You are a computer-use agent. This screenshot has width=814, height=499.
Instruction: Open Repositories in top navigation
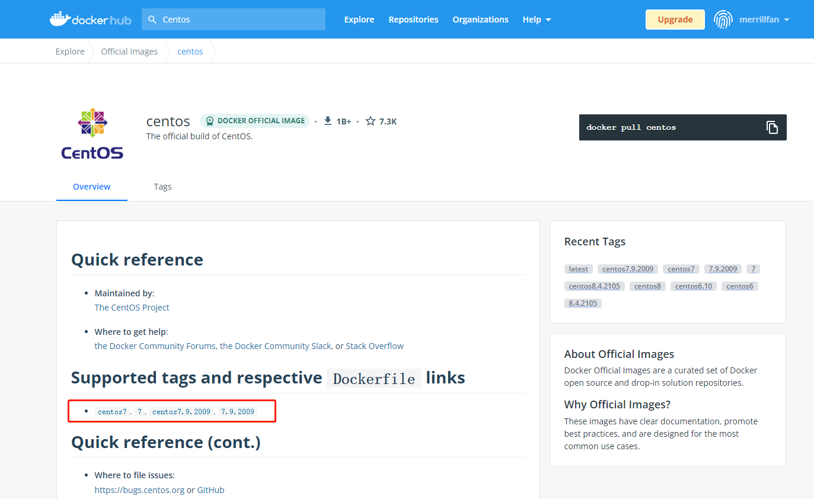[x=413, y=20]
